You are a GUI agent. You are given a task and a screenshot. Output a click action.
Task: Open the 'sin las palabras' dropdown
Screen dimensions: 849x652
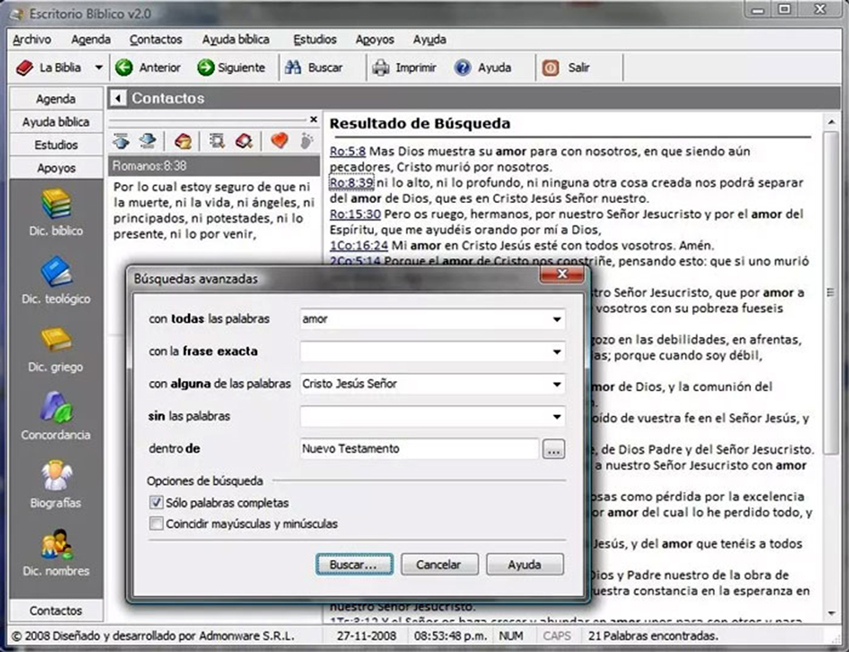556,417
